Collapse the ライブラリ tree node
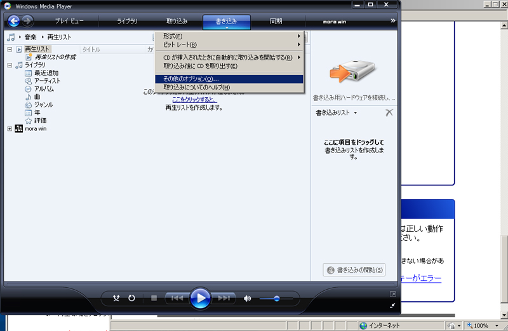 (x=10, y=65)
